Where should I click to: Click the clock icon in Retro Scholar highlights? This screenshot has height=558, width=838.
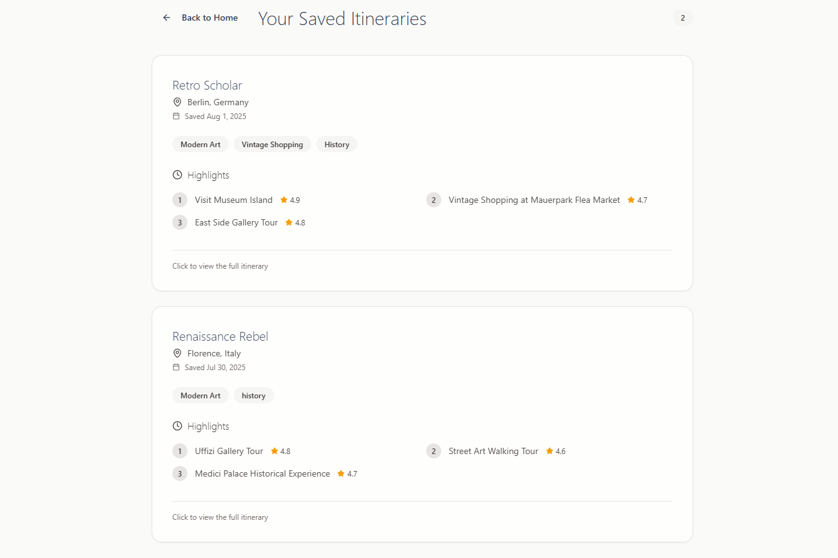pyautogui.click(x=177, y=175)
